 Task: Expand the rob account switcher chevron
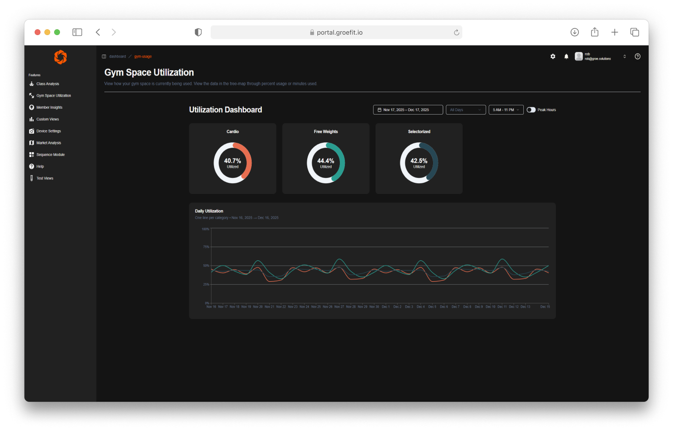pyautogui.click(x=624, y=56)
